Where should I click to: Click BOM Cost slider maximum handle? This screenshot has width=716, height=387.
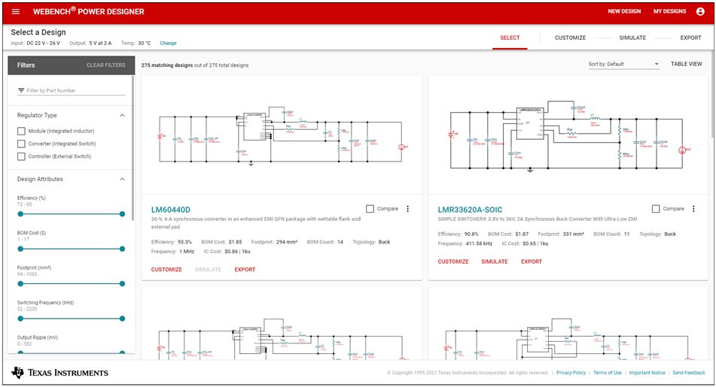122,249
